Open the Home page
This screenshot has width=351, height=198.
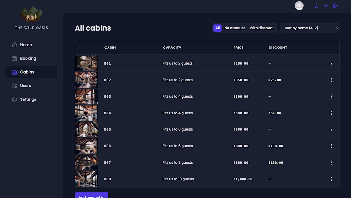[x=31, y=45]
